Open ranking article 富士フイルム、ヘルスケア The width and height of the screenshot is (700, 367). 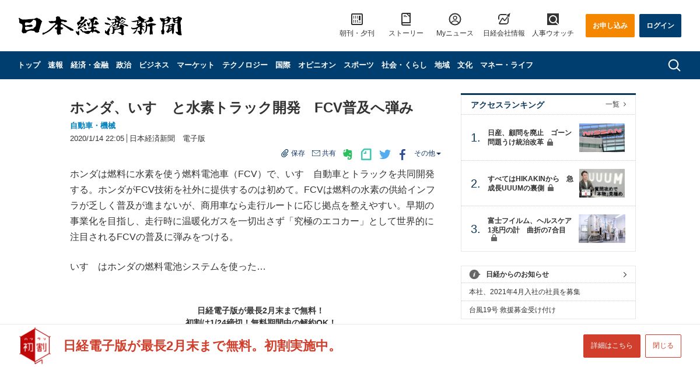pyautogui.click(x=530, y=230)
